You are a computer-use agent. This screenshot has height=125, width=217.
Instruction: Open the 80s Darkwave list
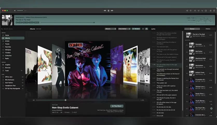pyautogui.click(x=13, y=80)
